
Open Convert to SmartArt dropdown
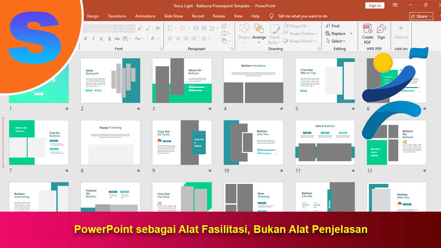point(225,42)
